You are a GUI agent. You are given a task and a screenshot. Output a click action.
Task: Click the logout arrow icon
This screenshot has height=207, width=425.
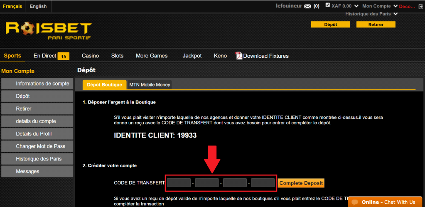click(x=420, y=7)
